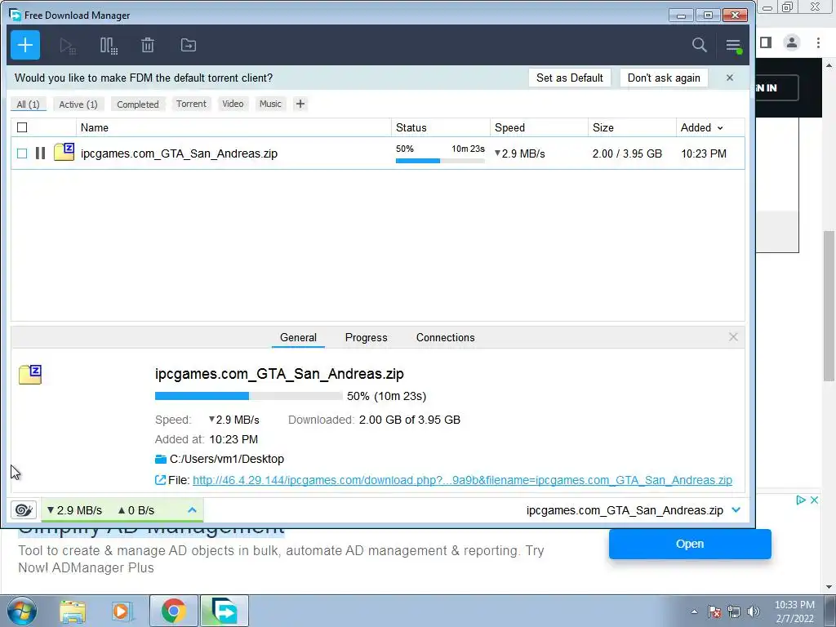836x627 pixels.
Task: Open the Chrome profile avatar icon
Action: point(792,42)
